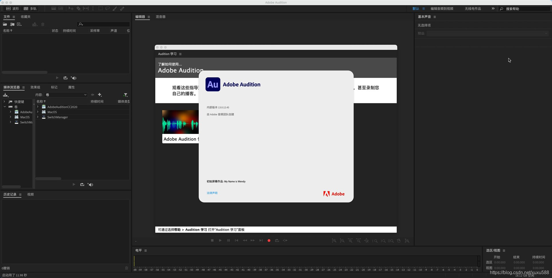Select the Move tool in top toolbar
The image size is (552, 278).
click(x=71, y=9)
